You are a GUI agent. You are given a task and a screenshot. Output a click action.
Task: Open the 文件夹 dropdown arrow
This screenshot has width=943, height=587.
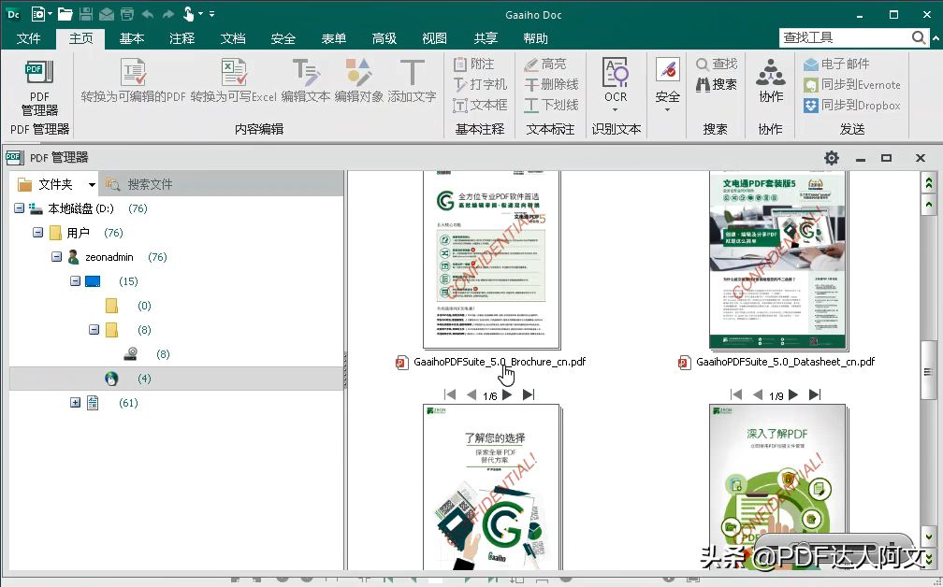(92, 184)
